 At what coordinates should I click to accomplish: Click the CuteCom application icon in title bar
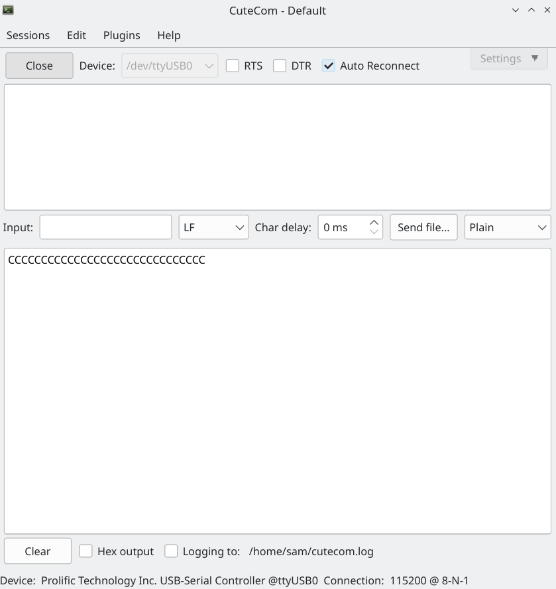[8, 10]
